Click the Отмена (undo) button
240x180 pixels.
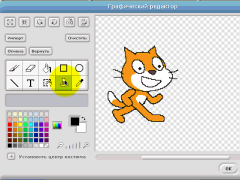[15, 51]
